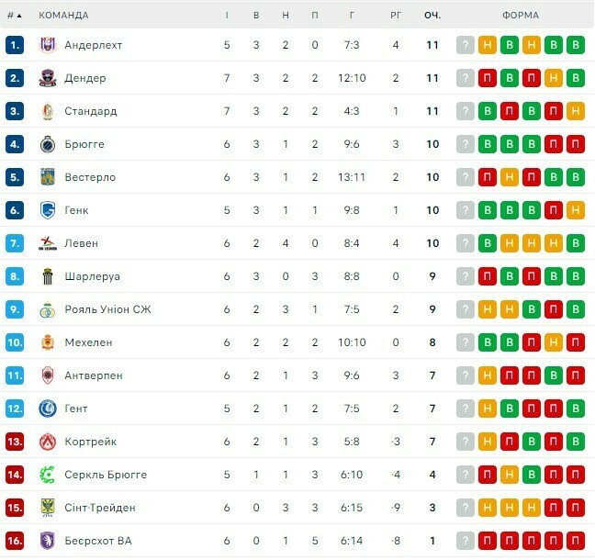Click Beerschot's rank 16 red position badge
Screen dimensions: 595x560
14,541
